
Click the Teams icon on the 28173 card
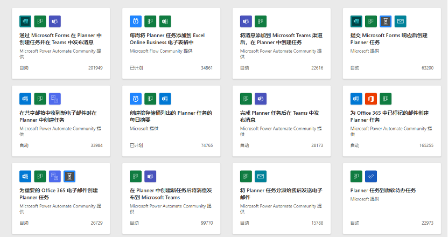pos(261,99)
